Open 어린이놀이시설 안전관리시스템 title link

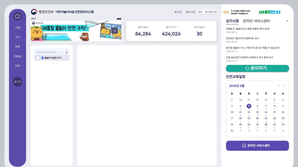[x=74, y=12]
